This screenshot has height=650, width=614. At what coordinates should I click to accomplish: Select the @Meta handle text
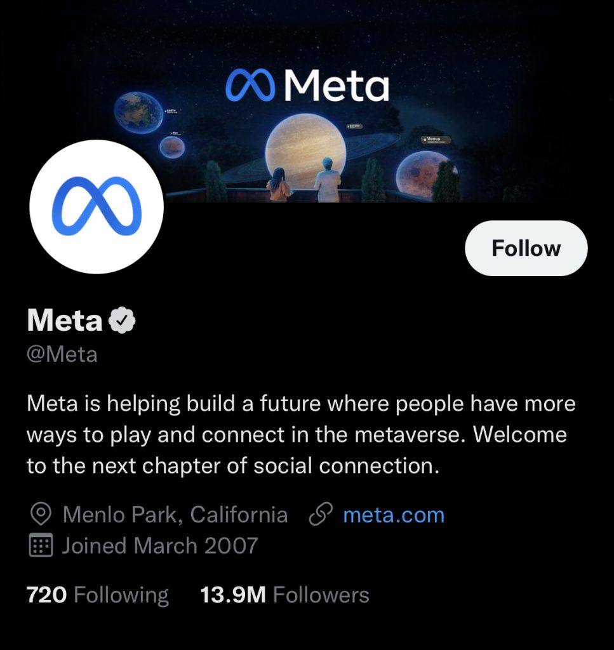(x=62, y=354)
